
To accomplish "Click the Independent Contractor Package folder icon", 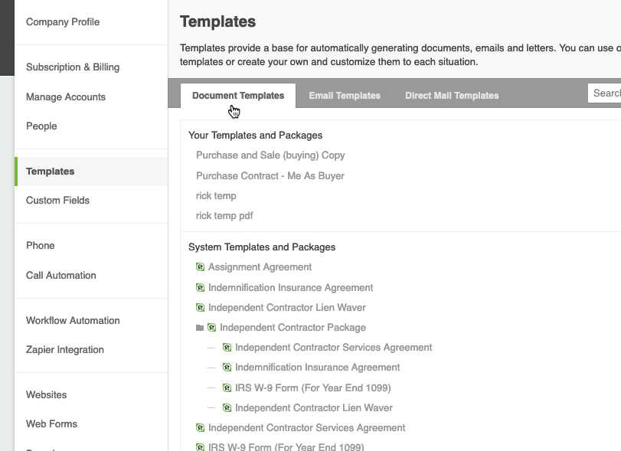I will 200,328.
